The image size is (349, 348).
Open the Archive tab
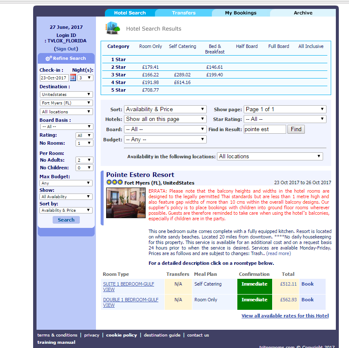click(303, 13)
